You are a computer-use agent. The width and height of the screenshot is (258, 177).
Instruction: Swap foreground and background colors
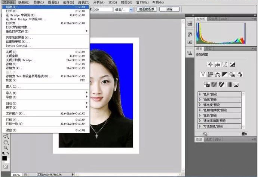[x=9, y=153]
